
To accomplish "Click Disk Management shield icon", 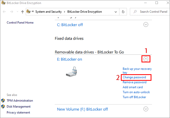I will point(3,106).
